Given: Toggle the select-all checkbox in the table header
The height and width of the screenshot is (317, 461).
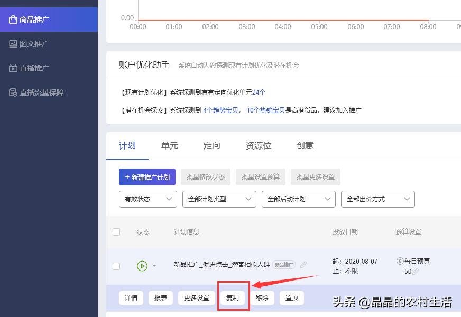Looking at the screenshot, I should (x=116, y=232).
